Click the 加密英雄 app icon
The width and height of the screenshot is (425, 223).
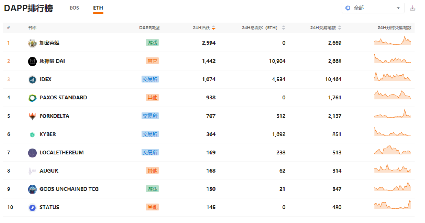pyautogui.click(x=32, y=43)
